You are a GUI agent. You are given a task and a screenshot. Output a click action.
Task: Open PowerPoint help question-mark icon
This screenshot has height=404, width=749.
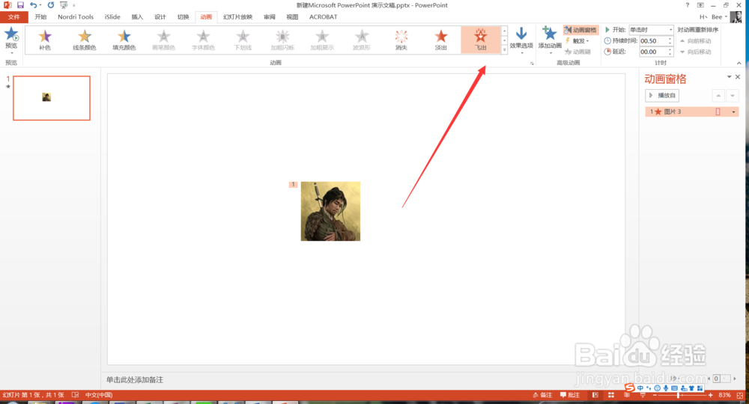[688, 4]
